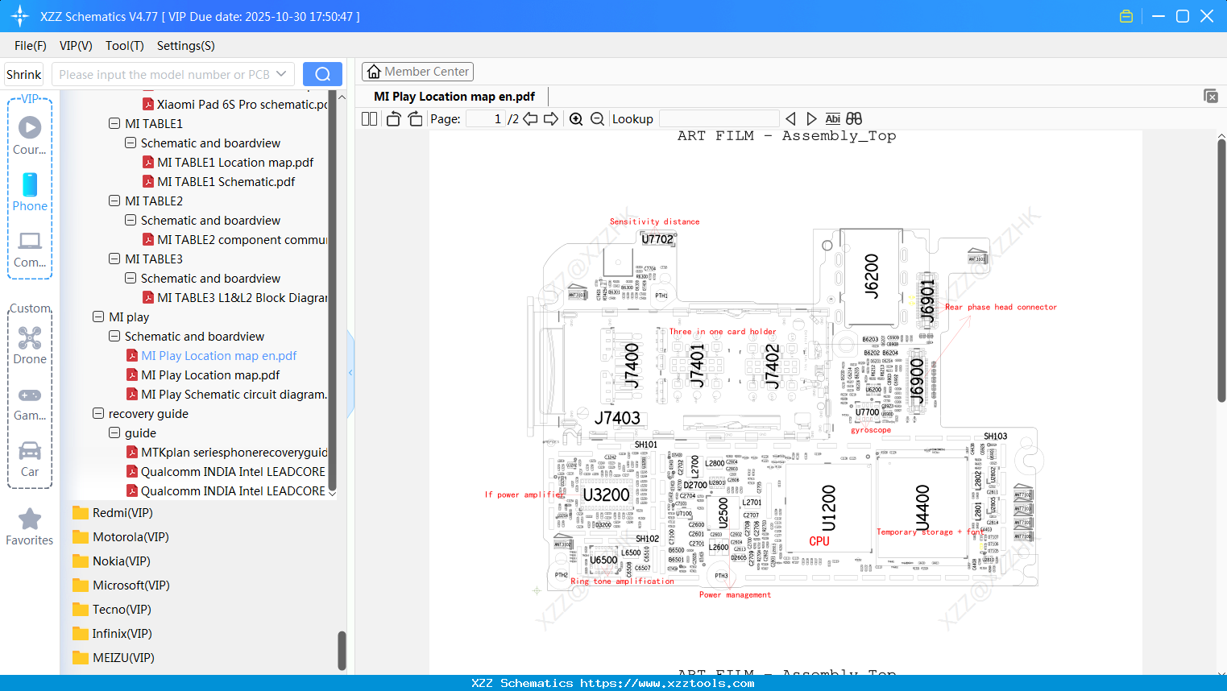Image resolution: width=1227 pixels, height=691 pixels.
Task: Select the Car category icon
Action: point(29,451)
